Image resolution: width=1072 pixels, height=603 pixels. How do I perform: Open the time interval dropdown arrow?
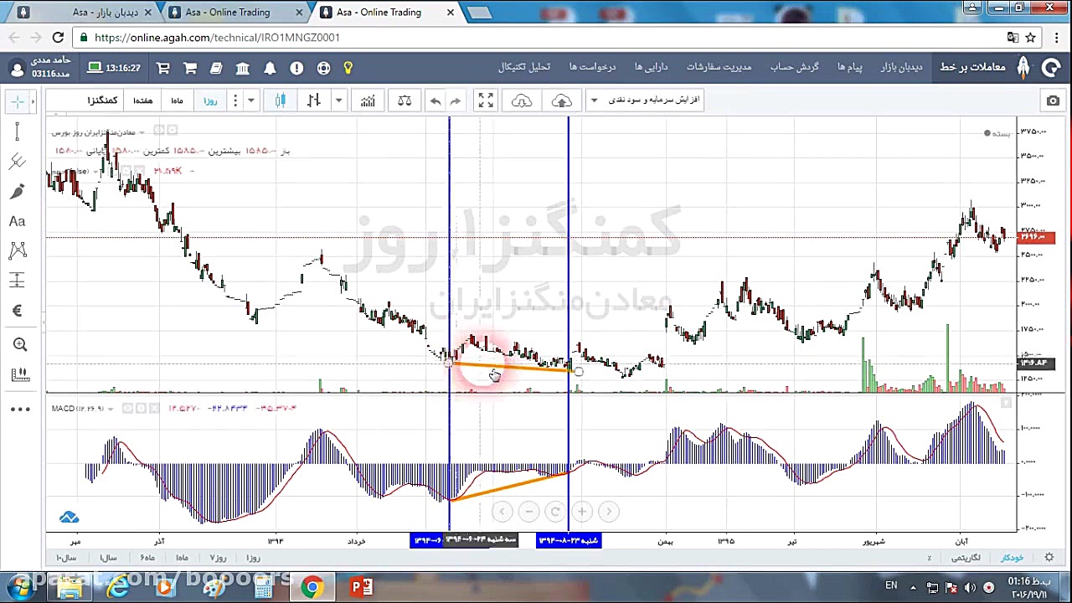(250, 100)
